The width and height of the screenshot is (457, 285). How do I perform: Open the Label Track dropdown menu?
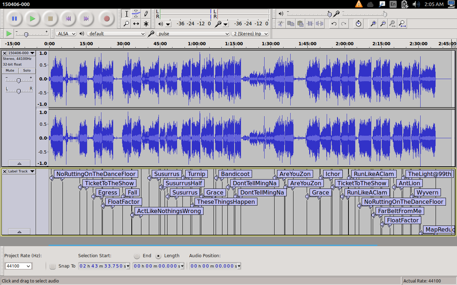21,171
